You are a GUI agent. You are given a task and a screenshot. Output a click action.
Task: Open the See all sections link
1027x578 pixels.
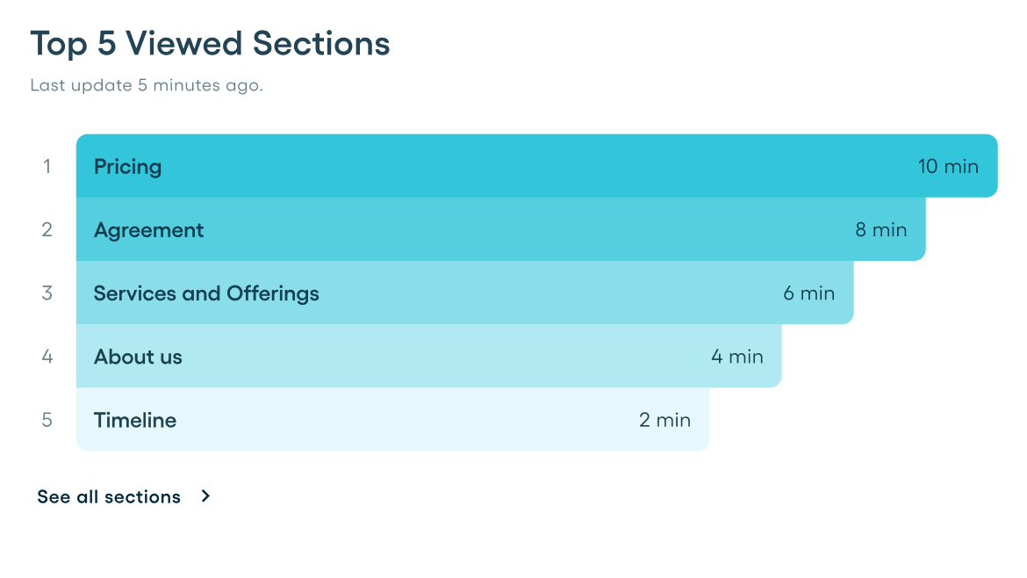point(109,497)
